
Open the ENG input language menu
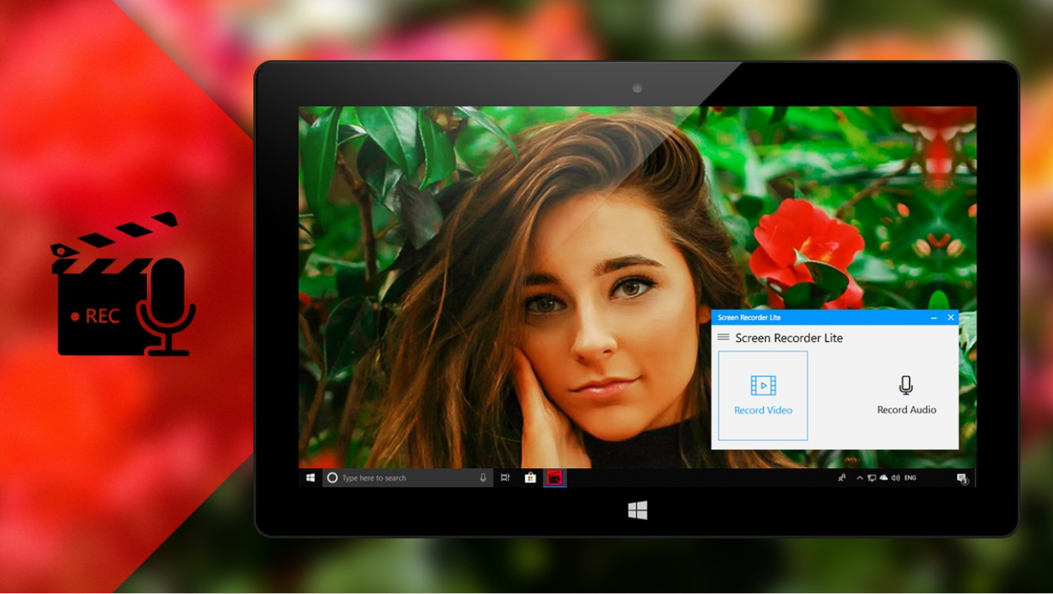pyautogui.click(x=910, y=478)
